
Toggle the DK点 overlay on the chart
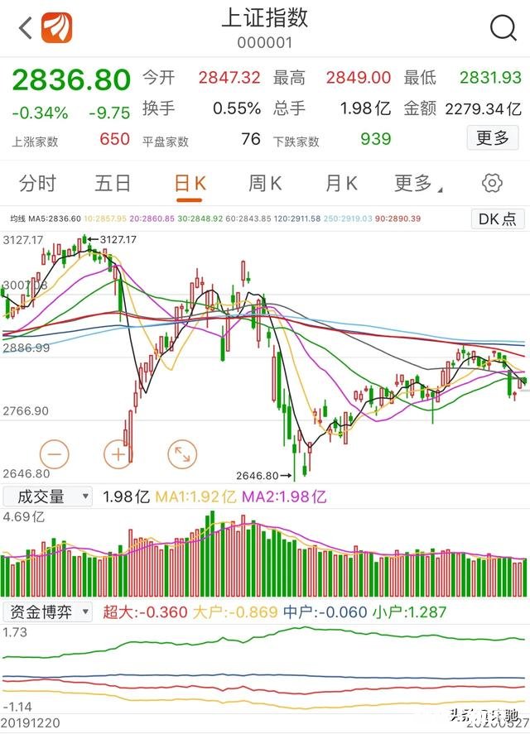pyautogui.click(x=496, y=219)
